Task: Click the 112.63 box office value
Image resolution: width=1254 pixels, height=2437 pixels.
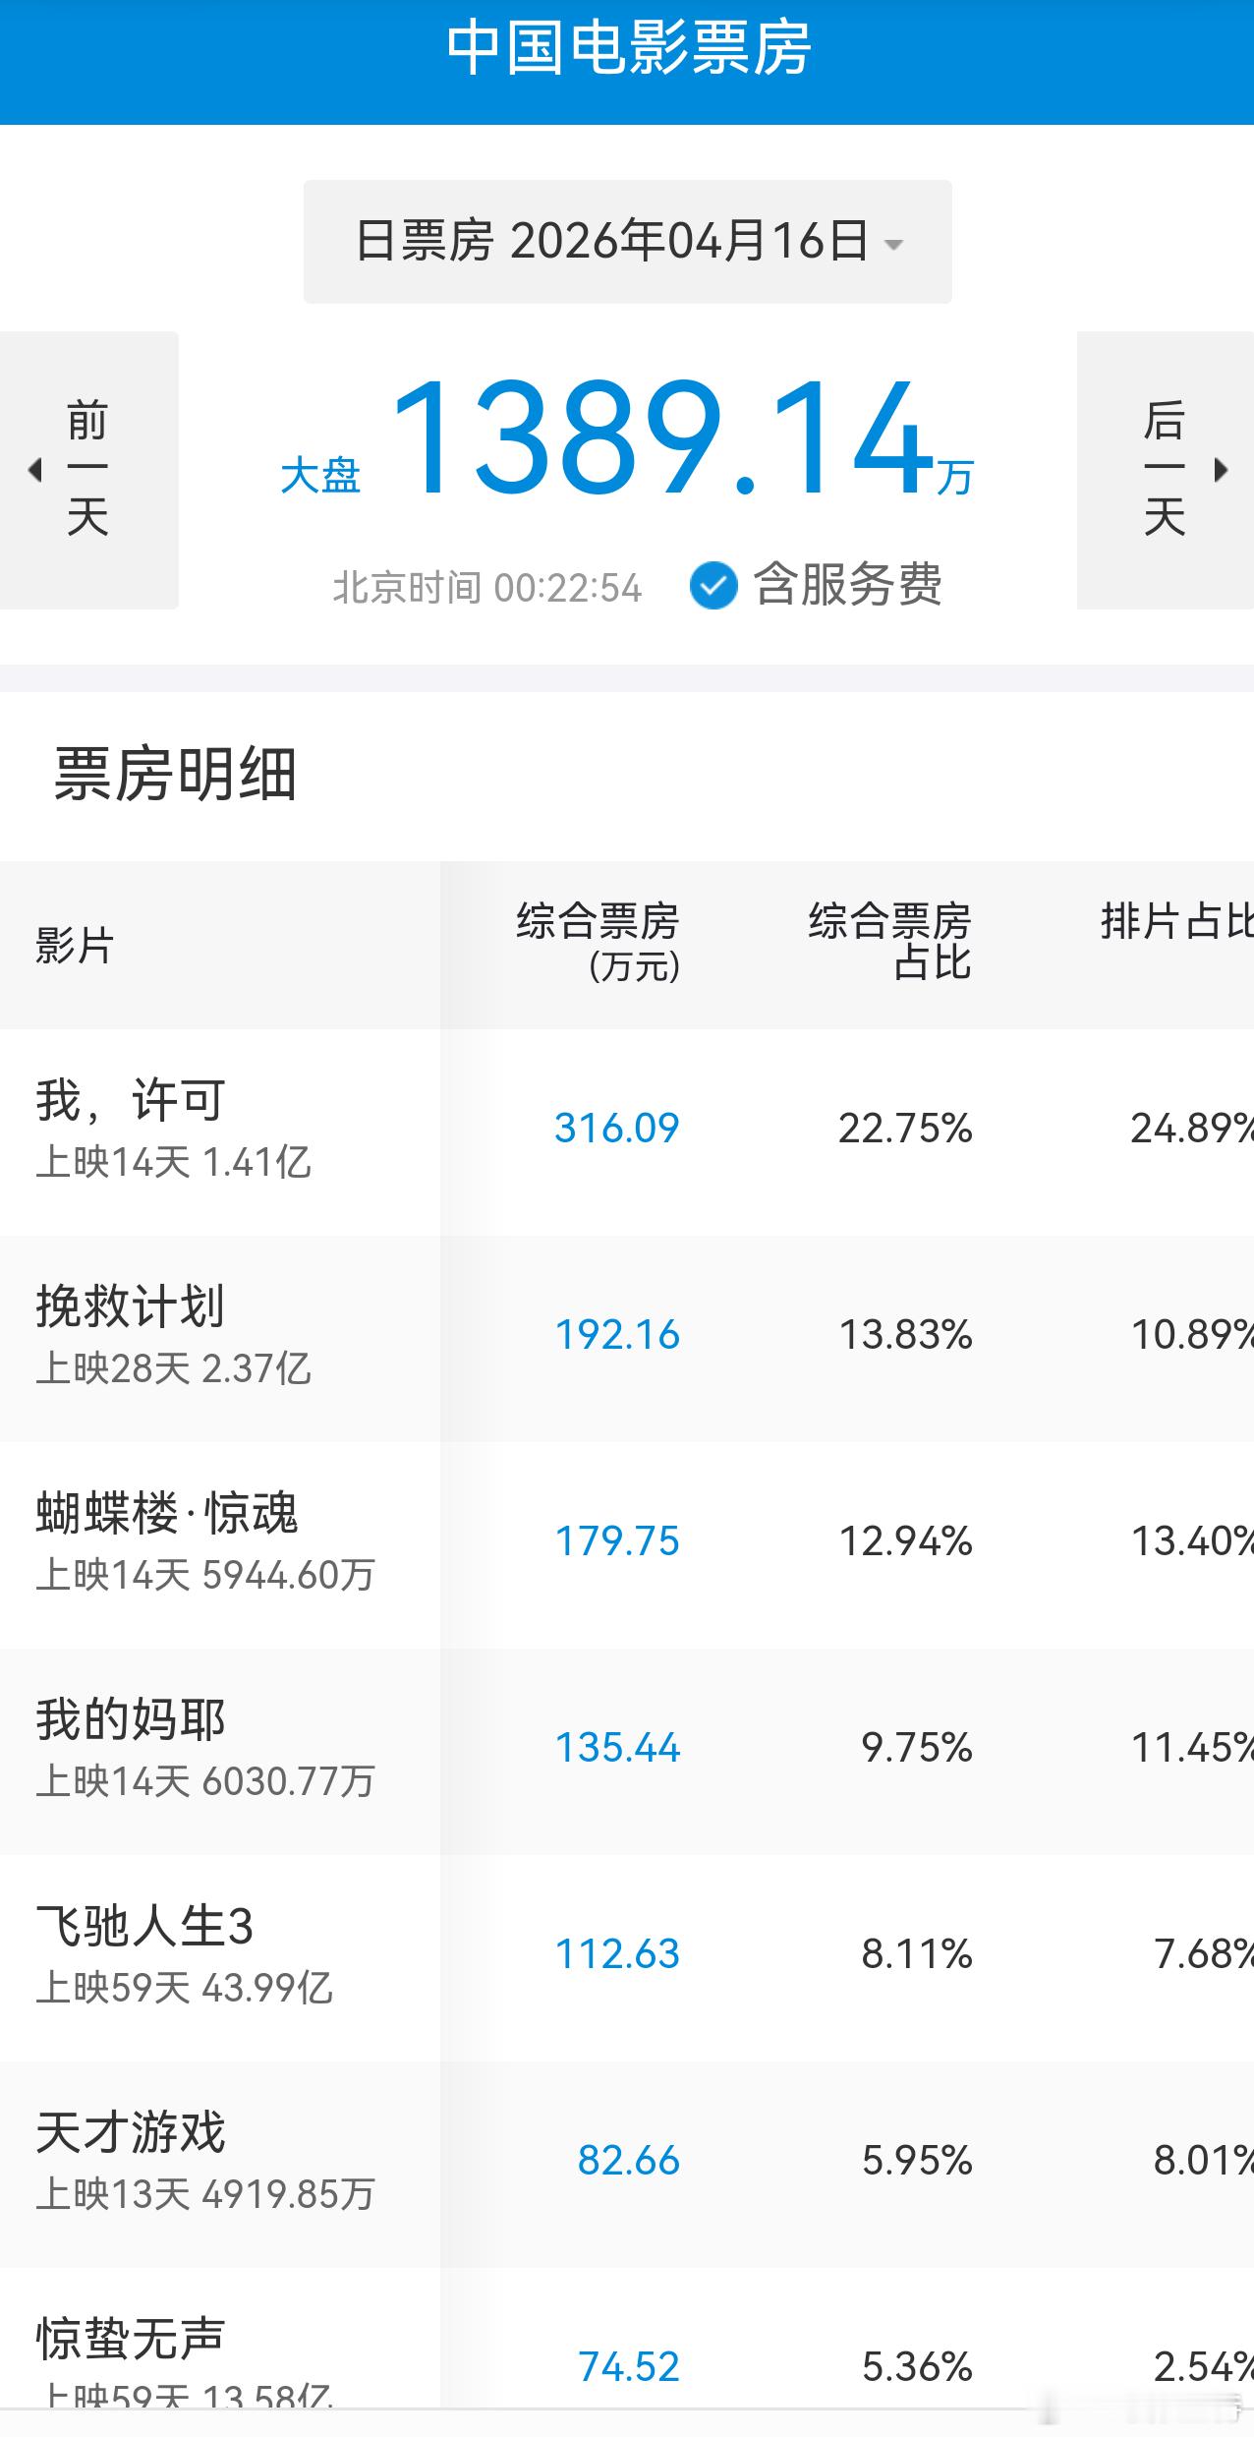Action: (617, 1954)
